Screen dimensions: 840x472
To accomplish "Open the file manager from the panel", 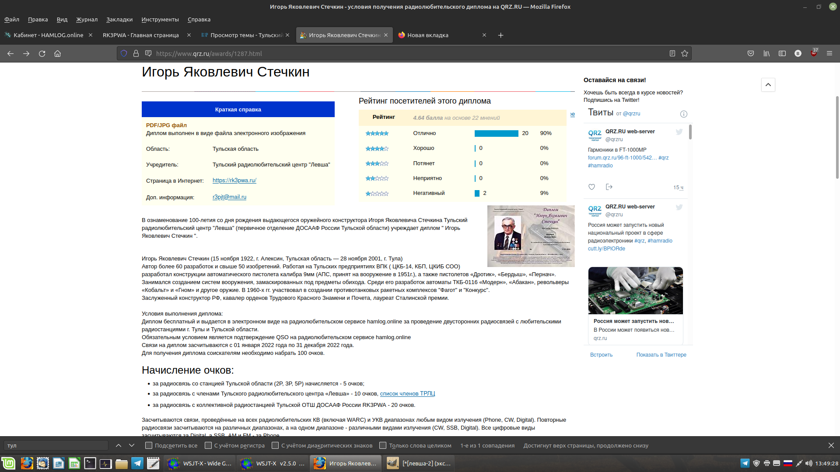I will (x=121, y=463).
